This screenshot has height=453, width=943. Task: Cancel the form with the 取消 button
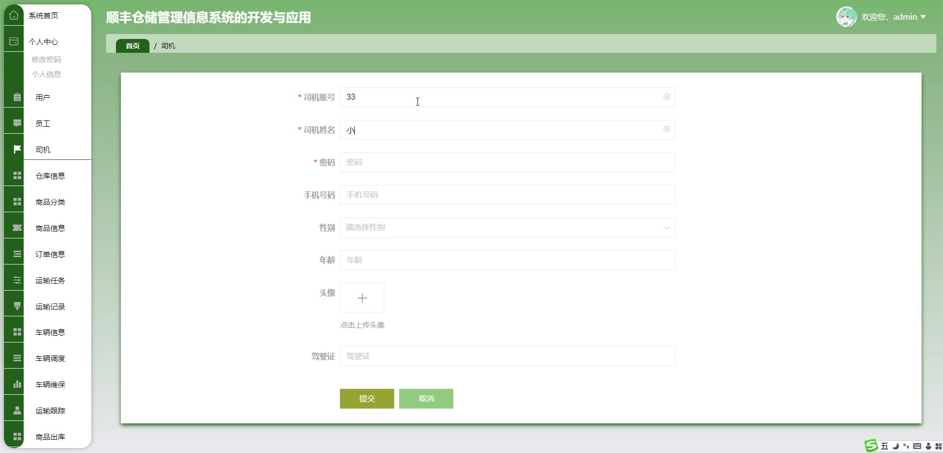click(x=426, y=399)
